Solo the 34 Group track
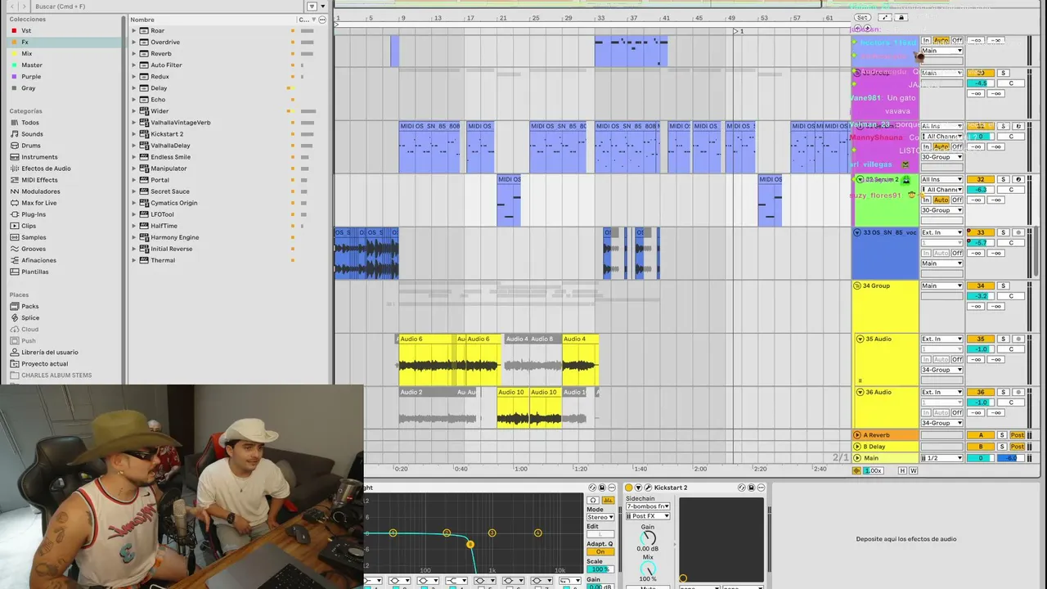 click(x=1004, y=286)
